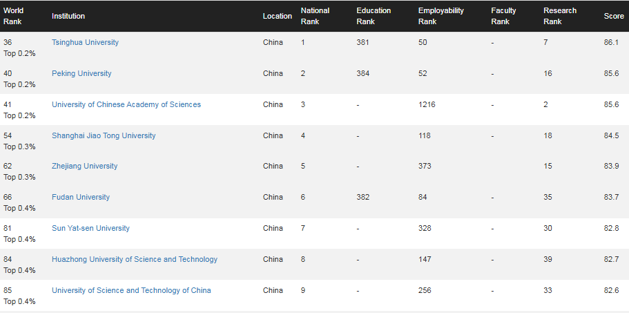The width and height of the screenshot is (629, 313).
Task: Open the Shanghai Jiao Tong University link
Action: pyautogui.click(x=104, y=135)
